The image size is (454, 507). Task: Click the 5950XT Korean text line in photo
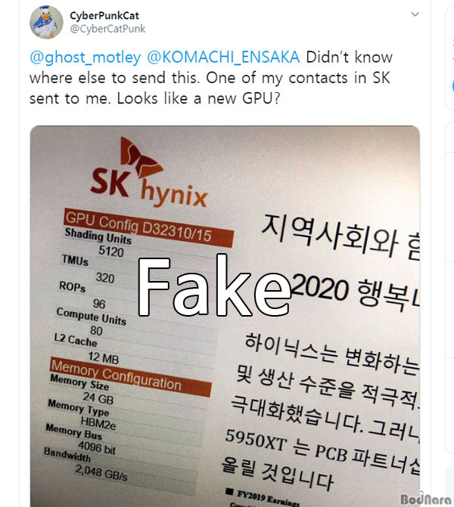(322, 447)
